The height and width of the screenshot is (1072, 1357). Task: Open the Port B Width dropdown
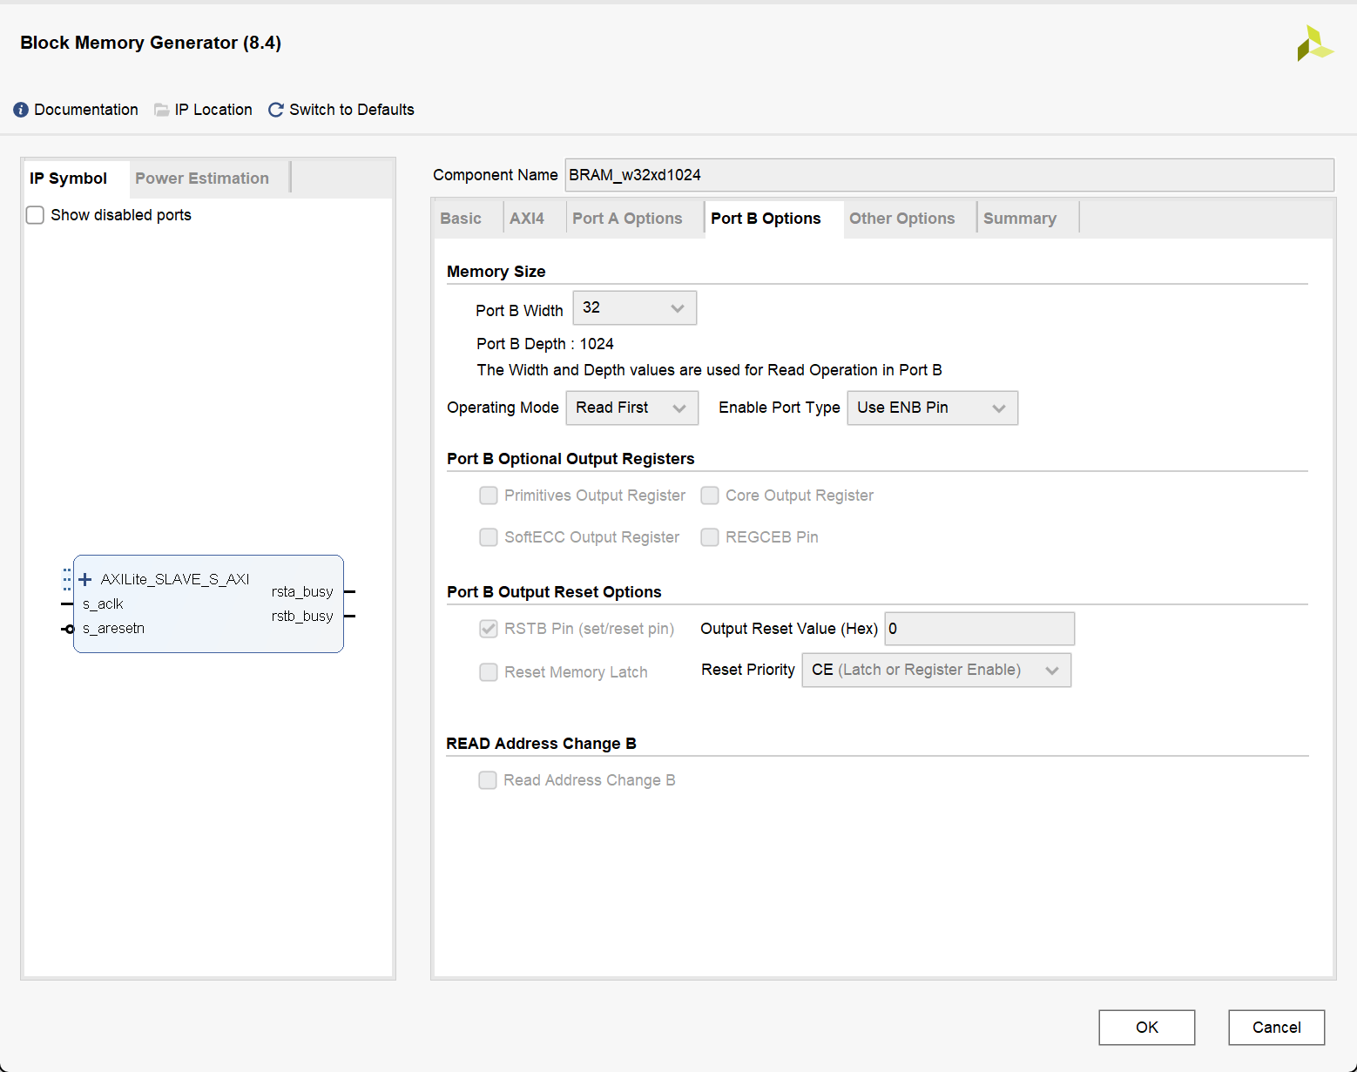tap(635, 308)
